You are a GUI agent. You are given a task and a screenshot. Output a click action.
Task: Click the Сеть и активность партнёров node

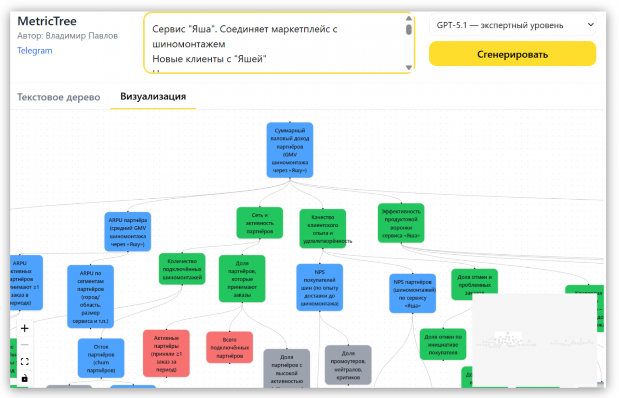tap(260, 223)
